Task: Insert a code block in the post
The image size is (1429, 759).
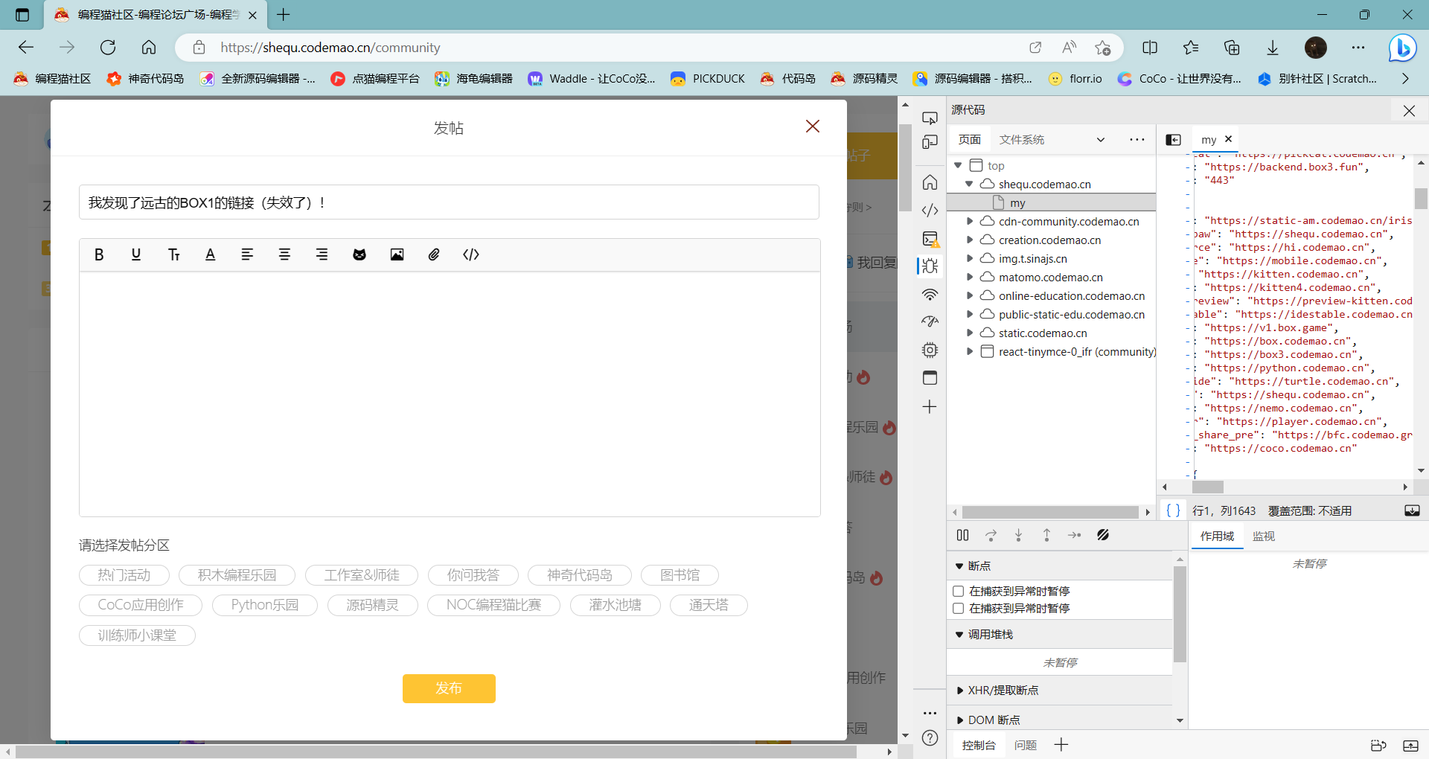Action: coord(471,254)
